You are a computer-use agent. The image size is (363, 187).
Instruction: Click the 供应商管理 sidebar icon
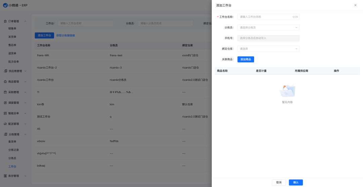click(x=5, y=71)
